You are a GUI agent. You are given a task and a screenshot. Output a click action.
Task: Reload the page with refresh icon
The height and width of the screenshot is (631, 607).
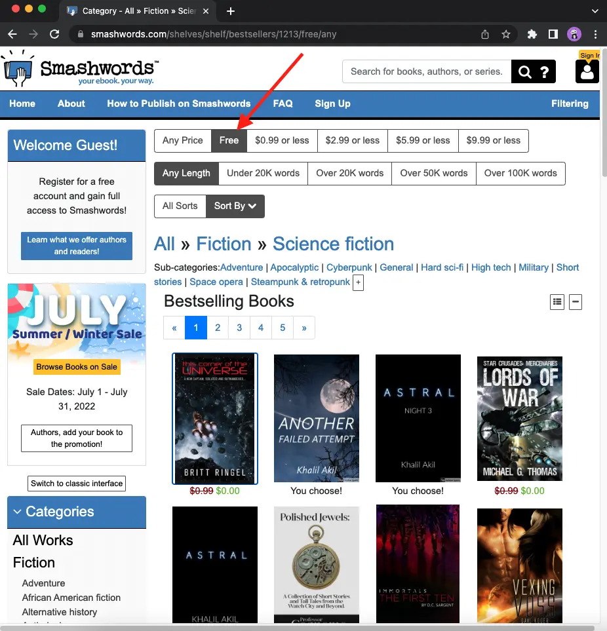(54, 34)
